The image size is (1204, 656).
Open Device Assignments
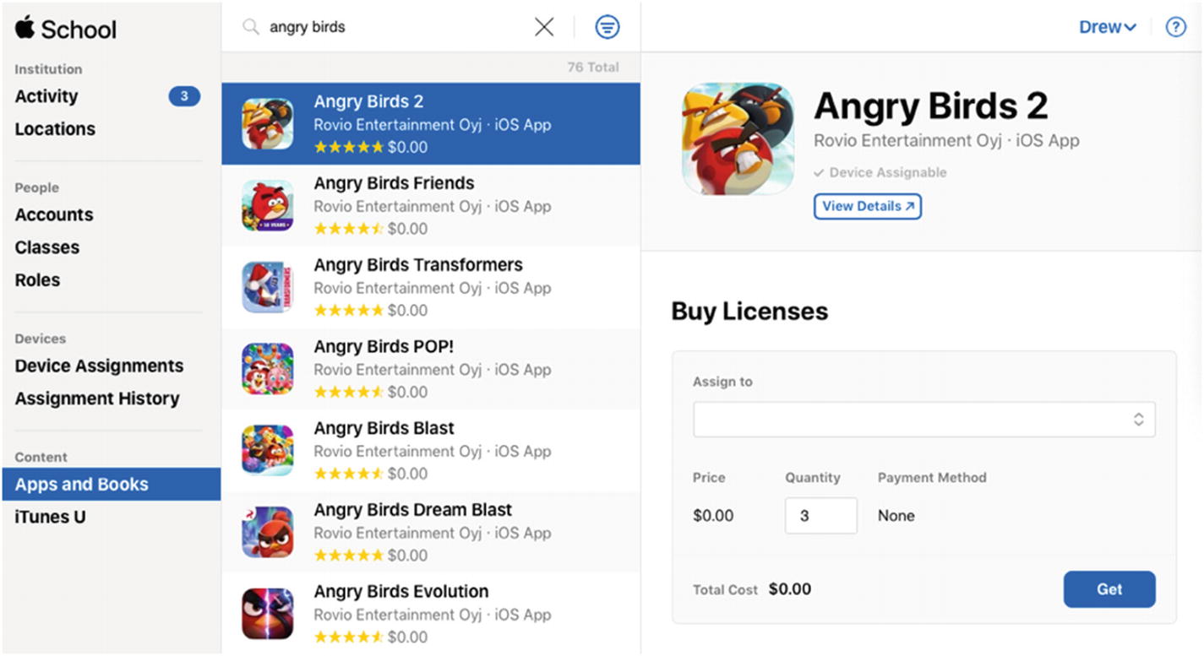click(99, 366)
